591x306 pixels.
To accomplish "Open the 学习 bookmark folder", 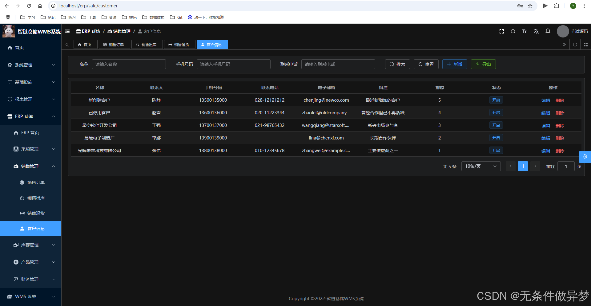I will pyautogui.click(x=28, y=17).
